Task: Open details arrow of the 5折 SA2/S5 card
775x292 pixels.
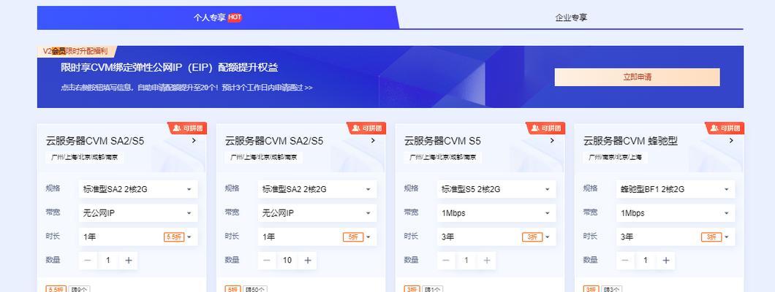Action: [x=373, y=141]
